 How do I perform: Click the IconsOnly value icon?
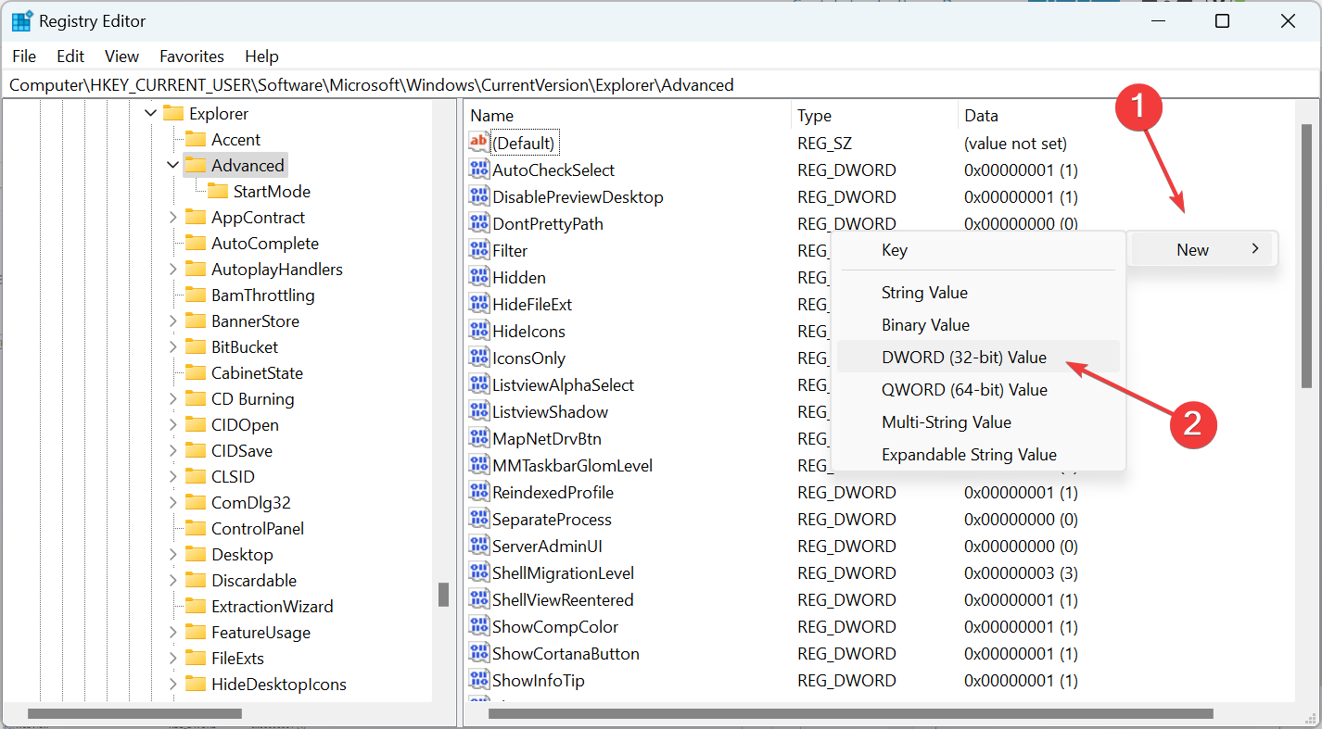479,358
